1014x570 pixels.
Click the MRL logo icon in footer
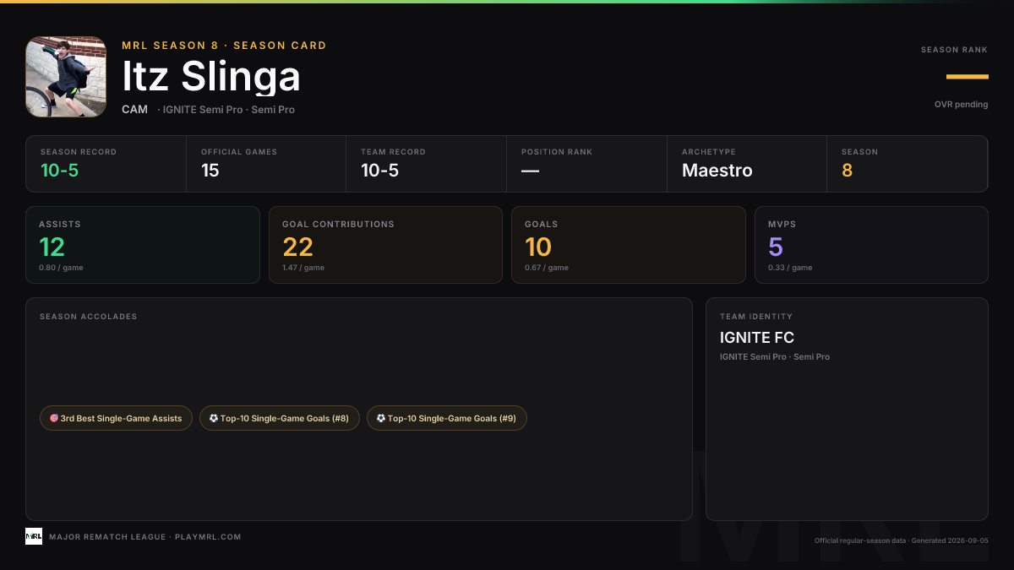pos(34,536)
